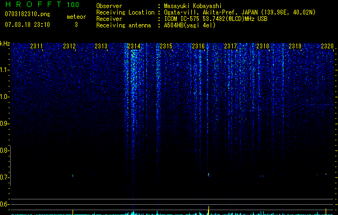Click the yellow detection spike below 2312

pyautogui.click(x=73, y=212)
